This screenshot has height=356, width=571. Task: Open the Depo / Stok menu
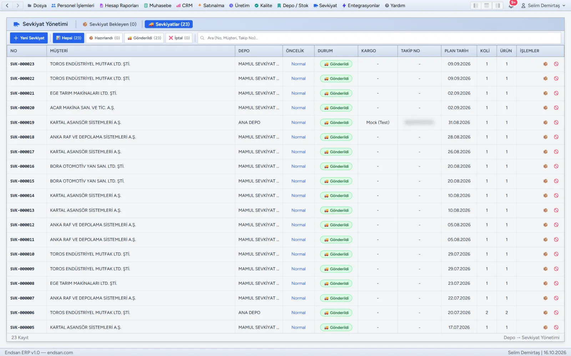coord(293,5)
